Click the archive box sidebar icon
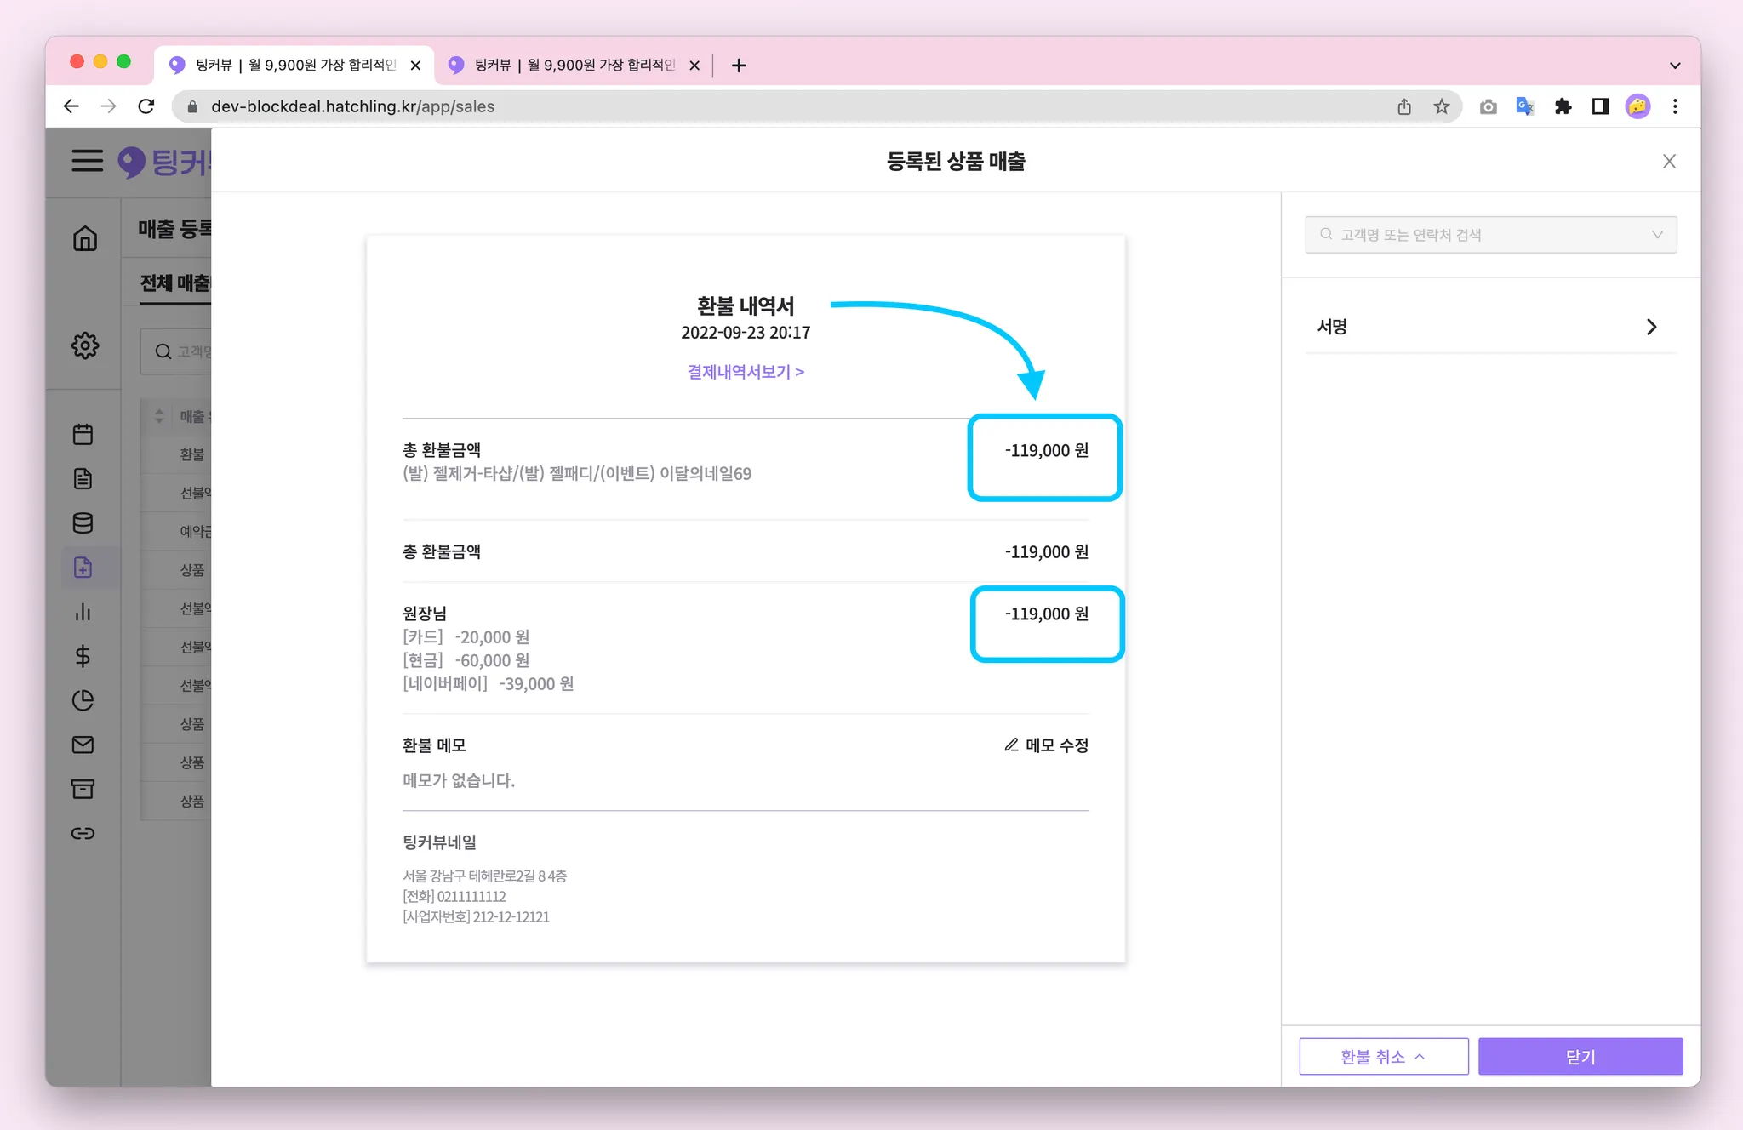Screen dimensions: 1743x1130 [83, 789]
